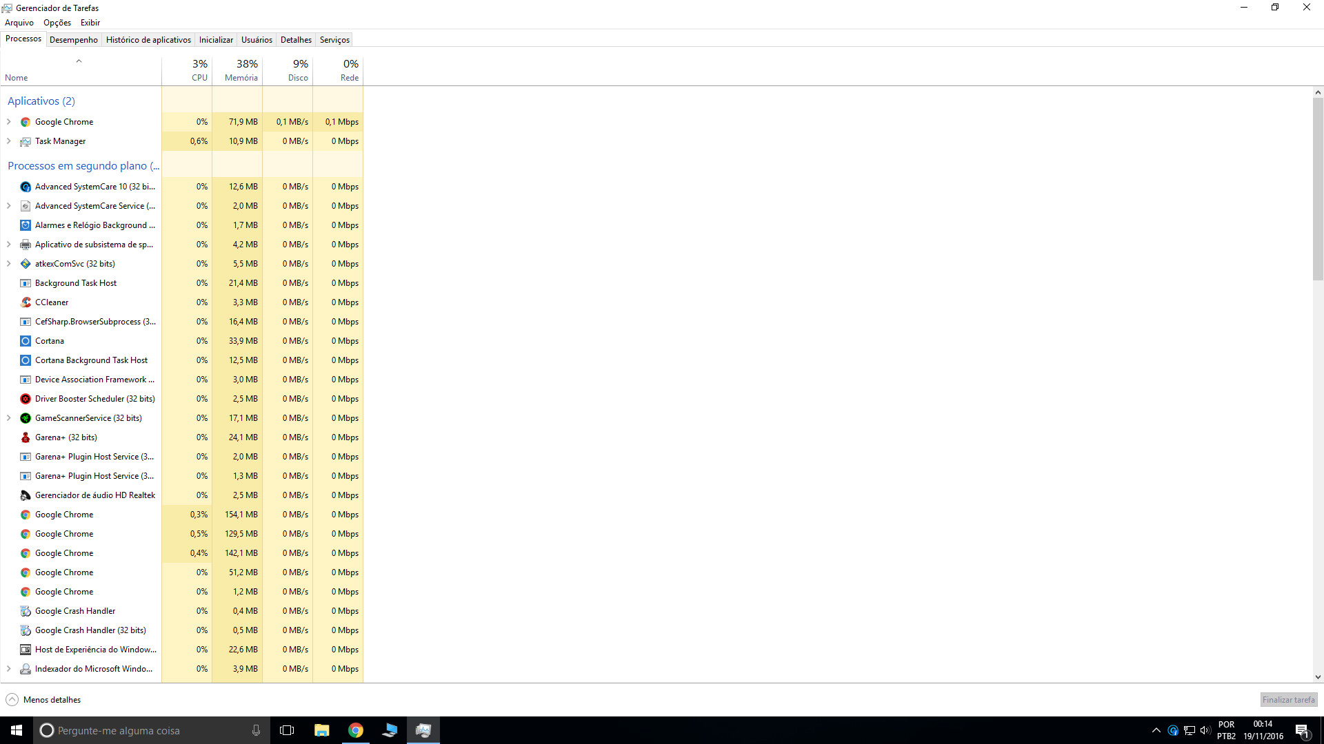Open Task View from the taskbar

coord(287,730)
